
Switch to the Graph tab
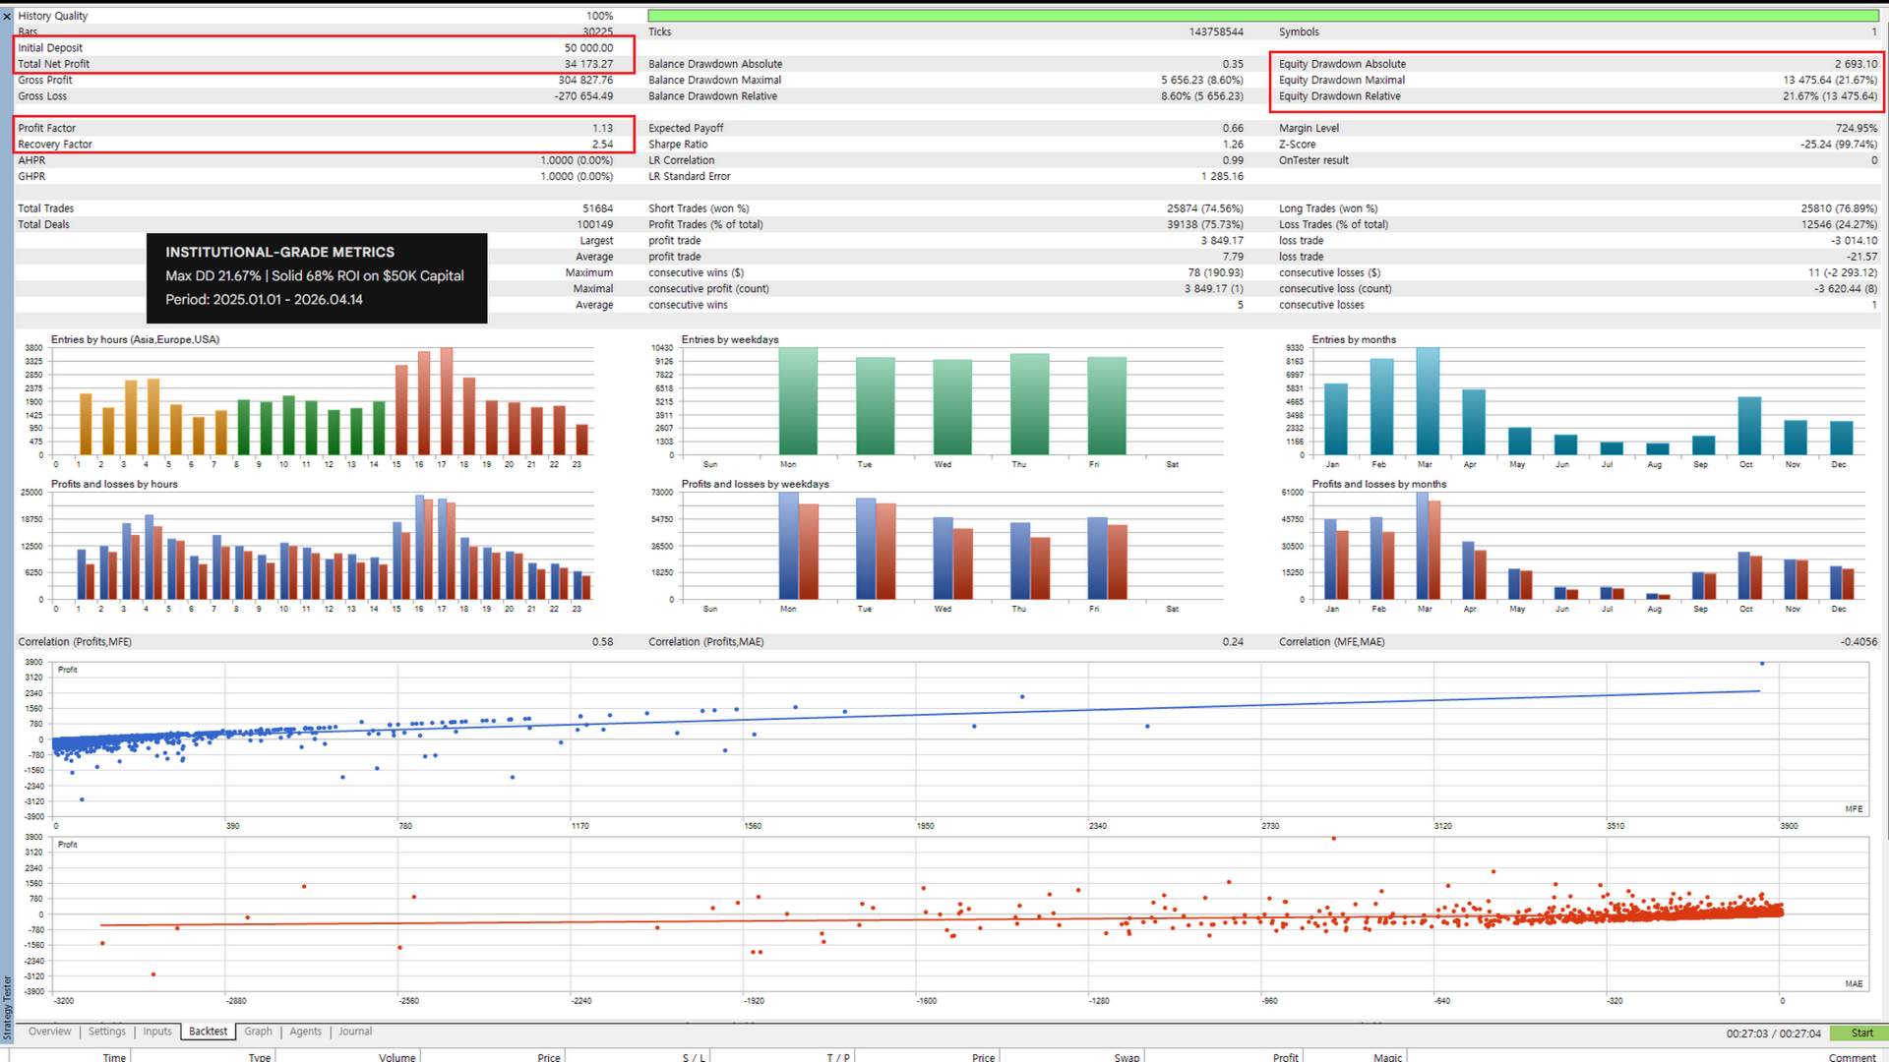coord(258,1032)
